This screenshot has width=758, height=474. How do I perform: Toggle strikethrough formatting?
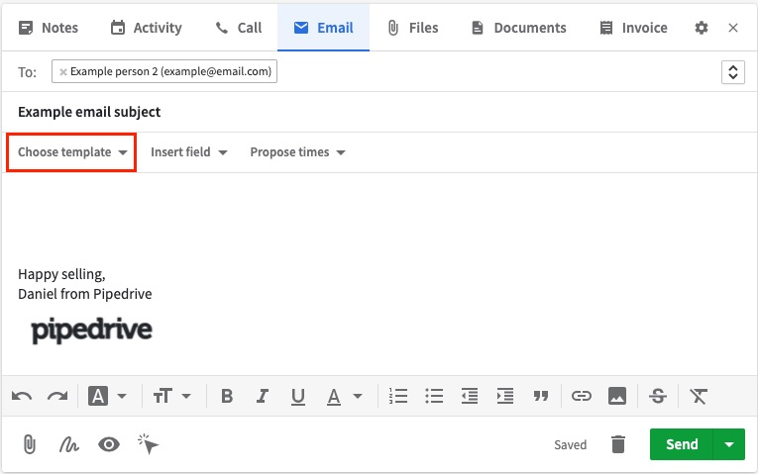pos(658,396)
